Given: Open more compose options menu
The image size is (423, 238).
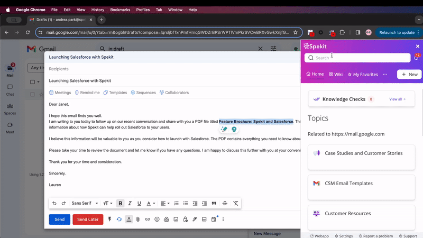Looking at the screenshot, I should tap(223, 219).
